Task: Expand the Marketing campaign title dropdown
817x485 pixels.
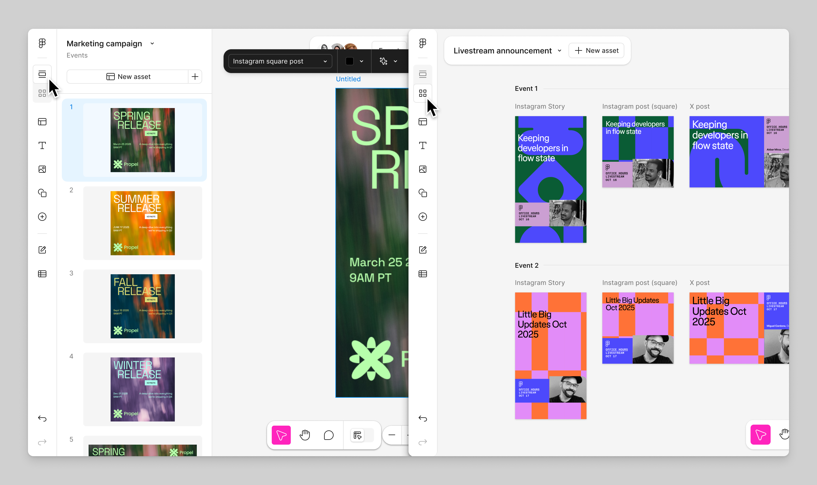Action: (152, 43)
